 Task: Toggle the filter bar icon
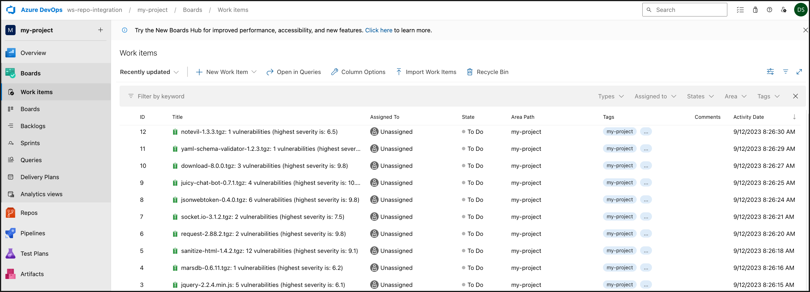(x=785, y=72)
